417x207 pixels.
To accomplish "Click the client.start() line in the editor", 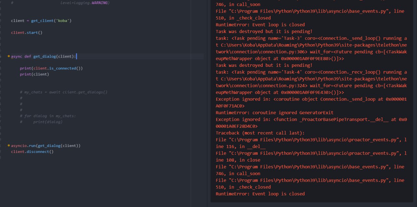I will click(x=27, y=32).
